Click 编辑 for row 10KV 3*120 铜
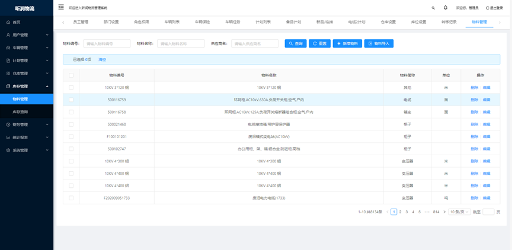The image size is (512, 250). (x=487, y=88)
